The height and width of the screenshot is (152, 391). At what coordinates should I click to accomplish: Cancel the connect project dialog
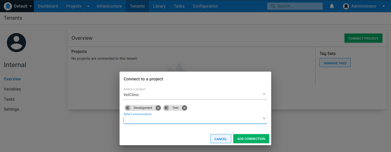221,139
